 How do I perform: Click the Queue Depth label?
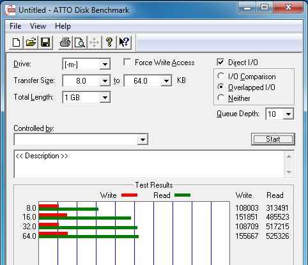(238, 114)
